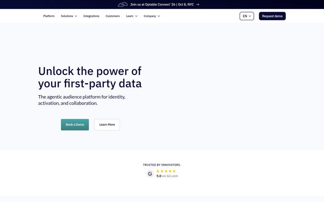
Task: Expand the Solutions dropdown
Action: click(69, 16)
